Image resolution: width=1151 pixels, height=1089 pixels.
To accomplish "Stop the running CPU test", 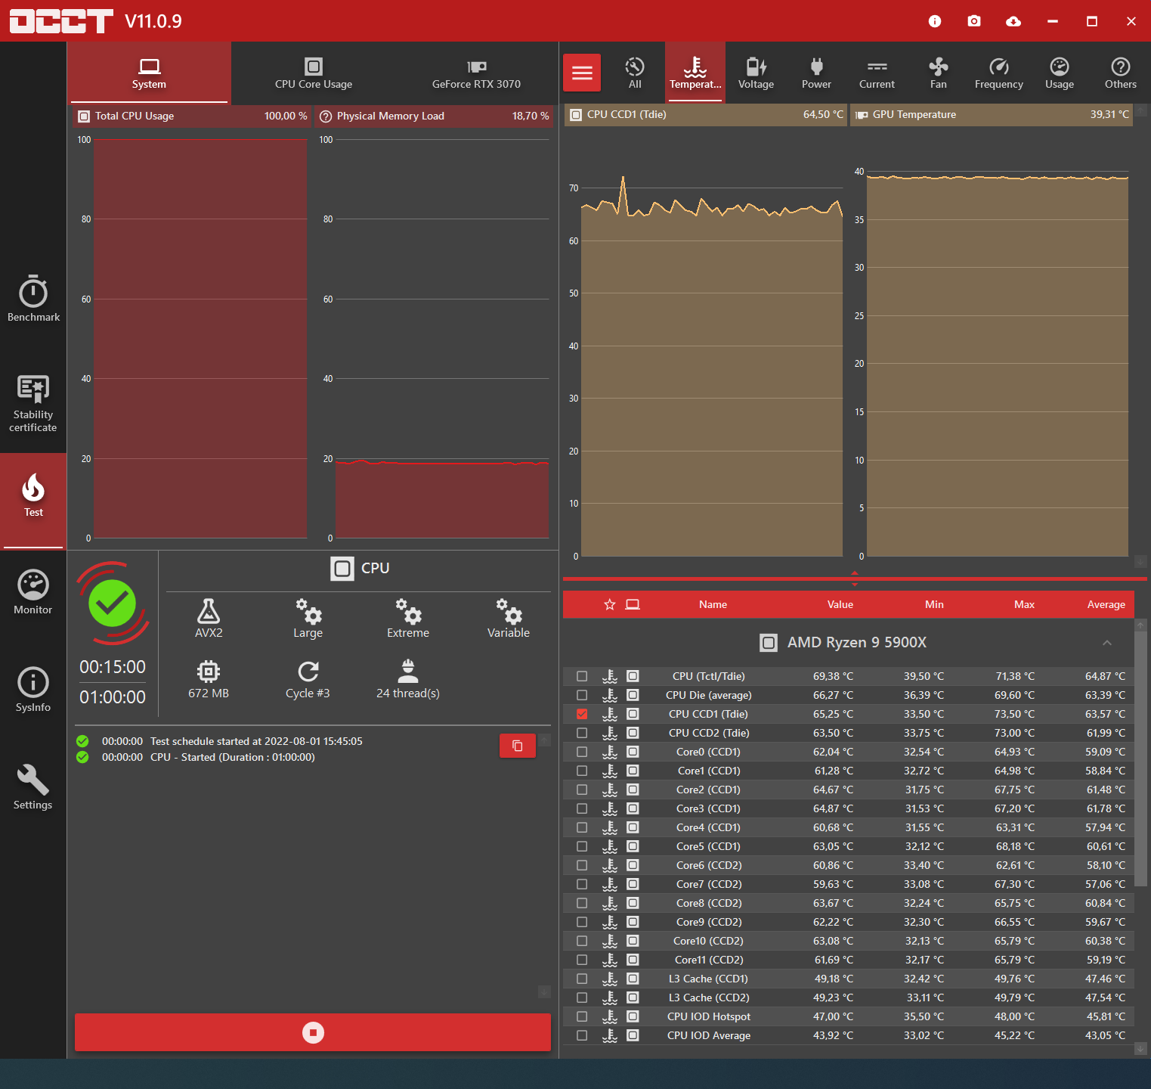I will [x=313, y=1032].
